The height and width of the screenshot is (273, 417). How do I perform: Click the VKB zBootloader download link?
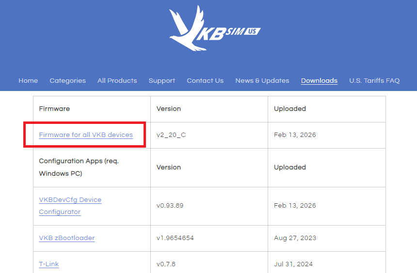66,238
